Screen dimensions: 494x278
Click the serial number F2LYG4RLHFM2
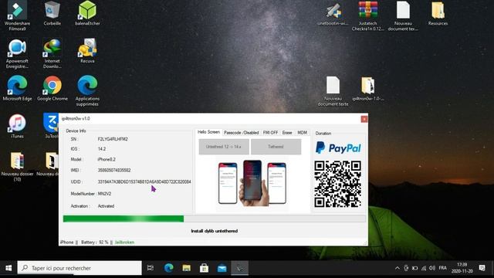[113, 139]
